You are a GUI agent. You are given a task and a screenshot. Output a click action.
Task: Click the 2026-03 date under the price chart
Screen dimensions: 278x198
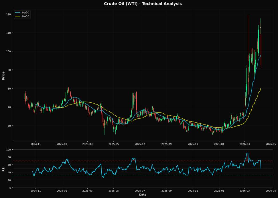click(x=245, y=144)
